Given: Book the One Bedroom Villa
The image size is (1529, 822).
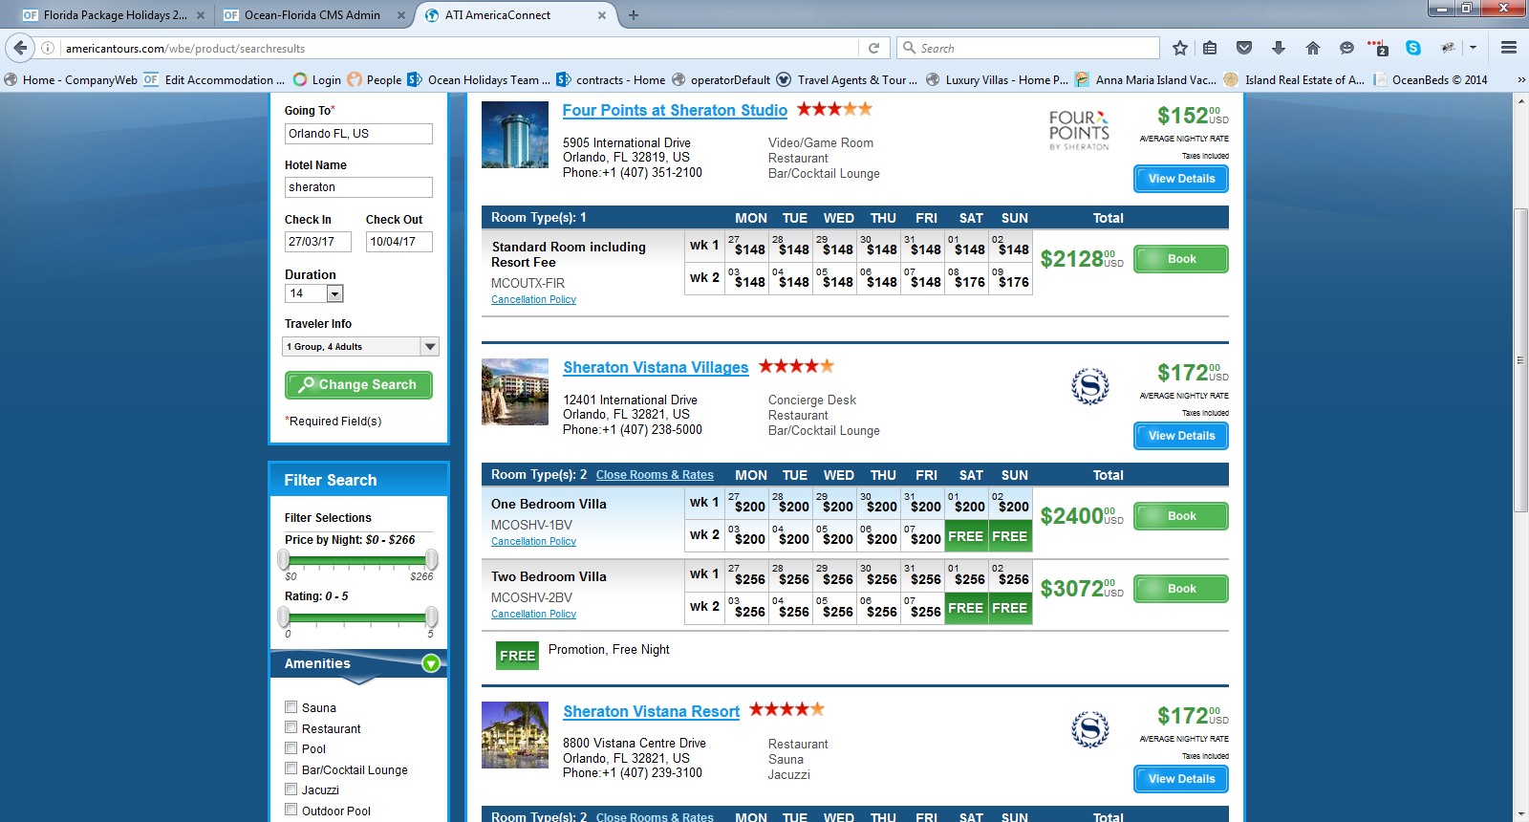Looking at the screenshot, I should point(1181,516).
